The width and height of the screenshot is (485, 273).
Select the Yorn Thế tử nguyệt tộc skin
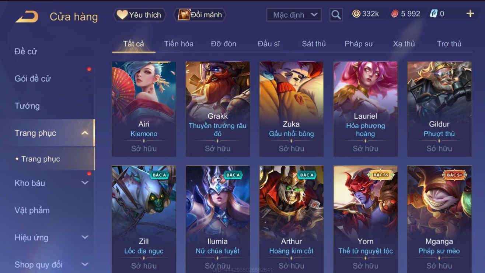tap(365, 219)
